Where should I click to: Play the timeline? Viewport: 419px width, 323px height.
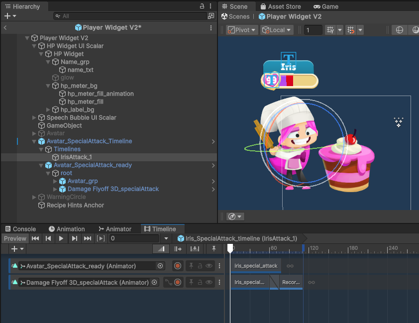(x=61, y=238)
